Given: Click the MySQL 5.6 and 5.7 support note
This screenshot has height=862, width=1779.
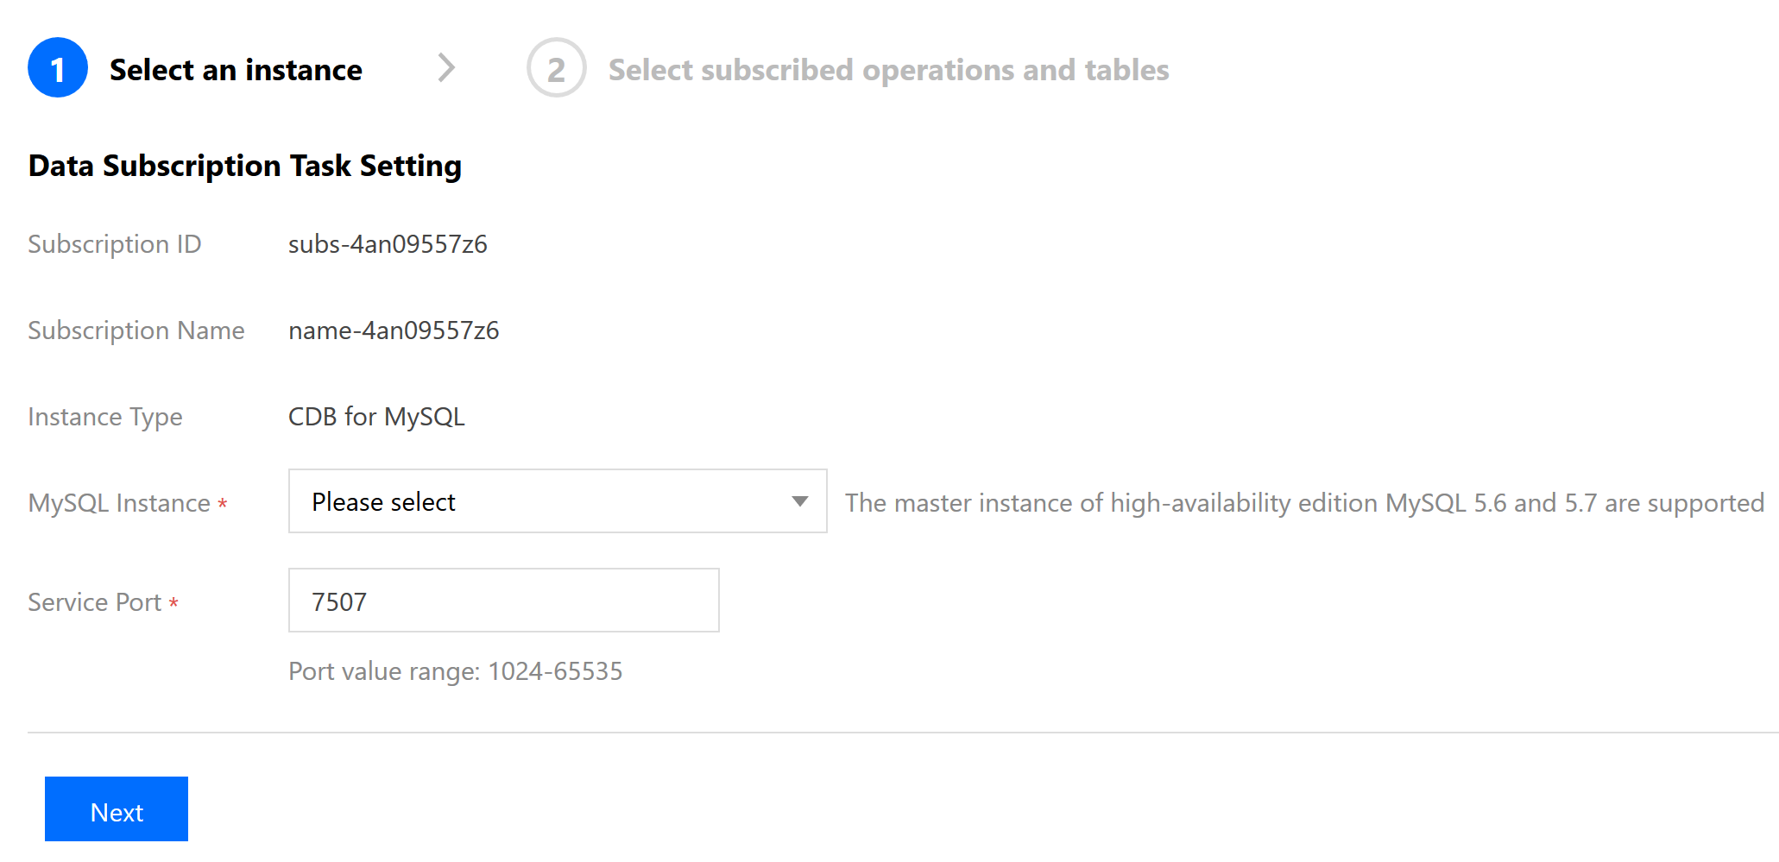Looking at the screenshot, I should point(1304,503).
